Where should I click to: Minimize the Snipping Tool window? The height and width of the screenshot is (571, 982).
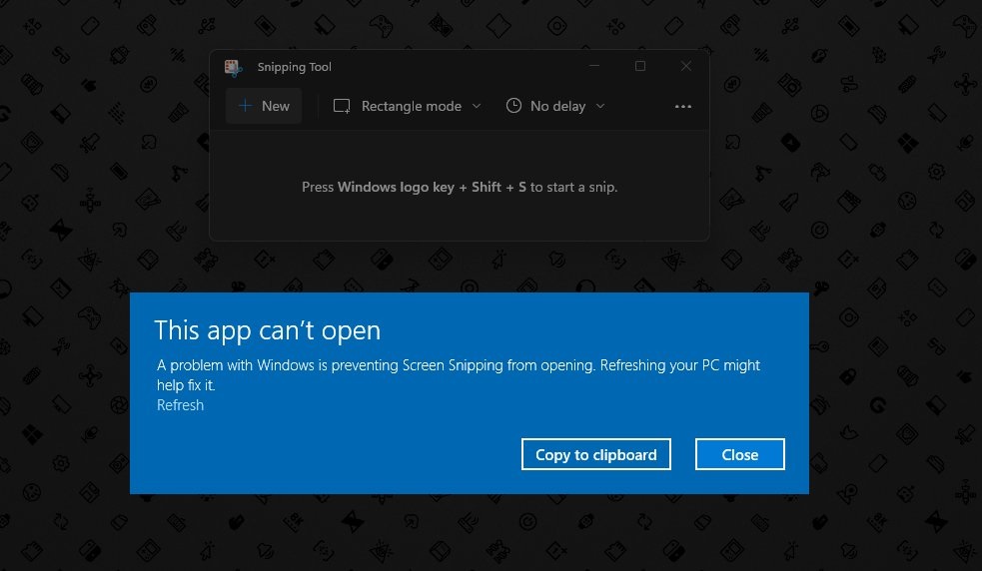click(594, 67)
